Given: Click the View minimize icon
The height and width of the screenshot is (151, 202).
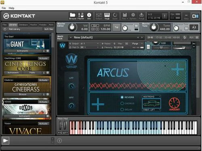Looking at the screenshot, I should (x=186, y=16).
